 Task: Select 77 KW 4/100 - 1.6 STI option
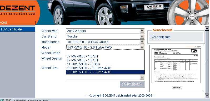[105, 56]
